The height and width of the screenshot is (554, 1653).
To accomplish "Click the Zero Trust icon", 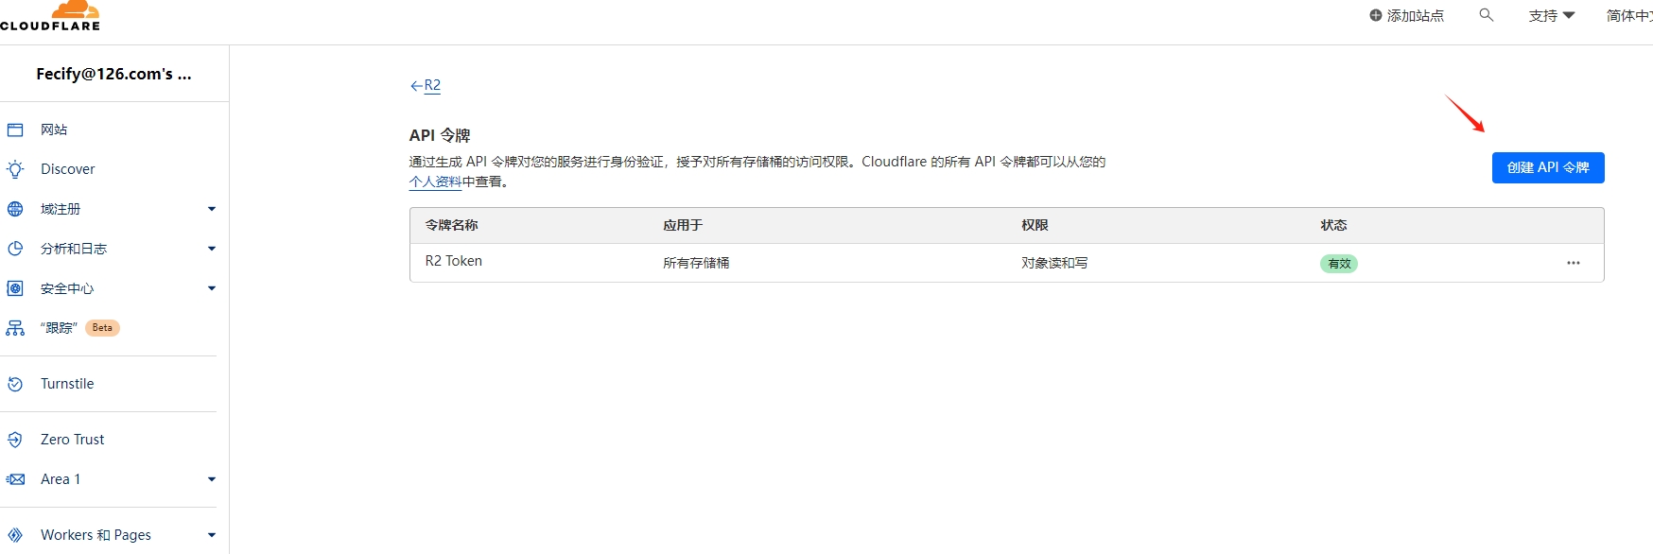I will pyautogui.click(x=15, y=440).
